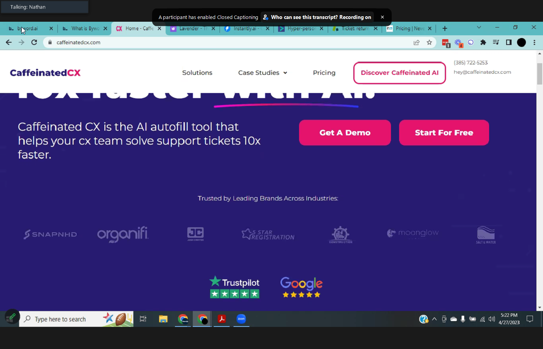
Task: Go back using the browser back arrow
Action: (x=9, y=42)
